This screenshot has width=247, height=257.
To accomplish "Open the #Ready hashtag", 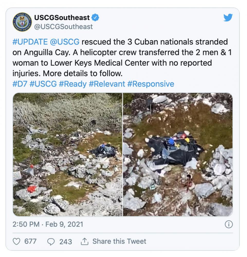I will pos(72,84).
